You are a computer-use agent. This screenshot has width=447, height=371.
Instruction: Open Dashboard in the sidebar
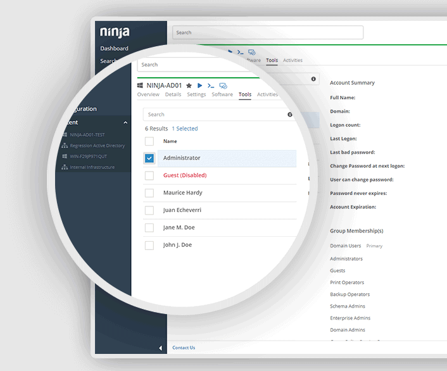pos(114,49)
